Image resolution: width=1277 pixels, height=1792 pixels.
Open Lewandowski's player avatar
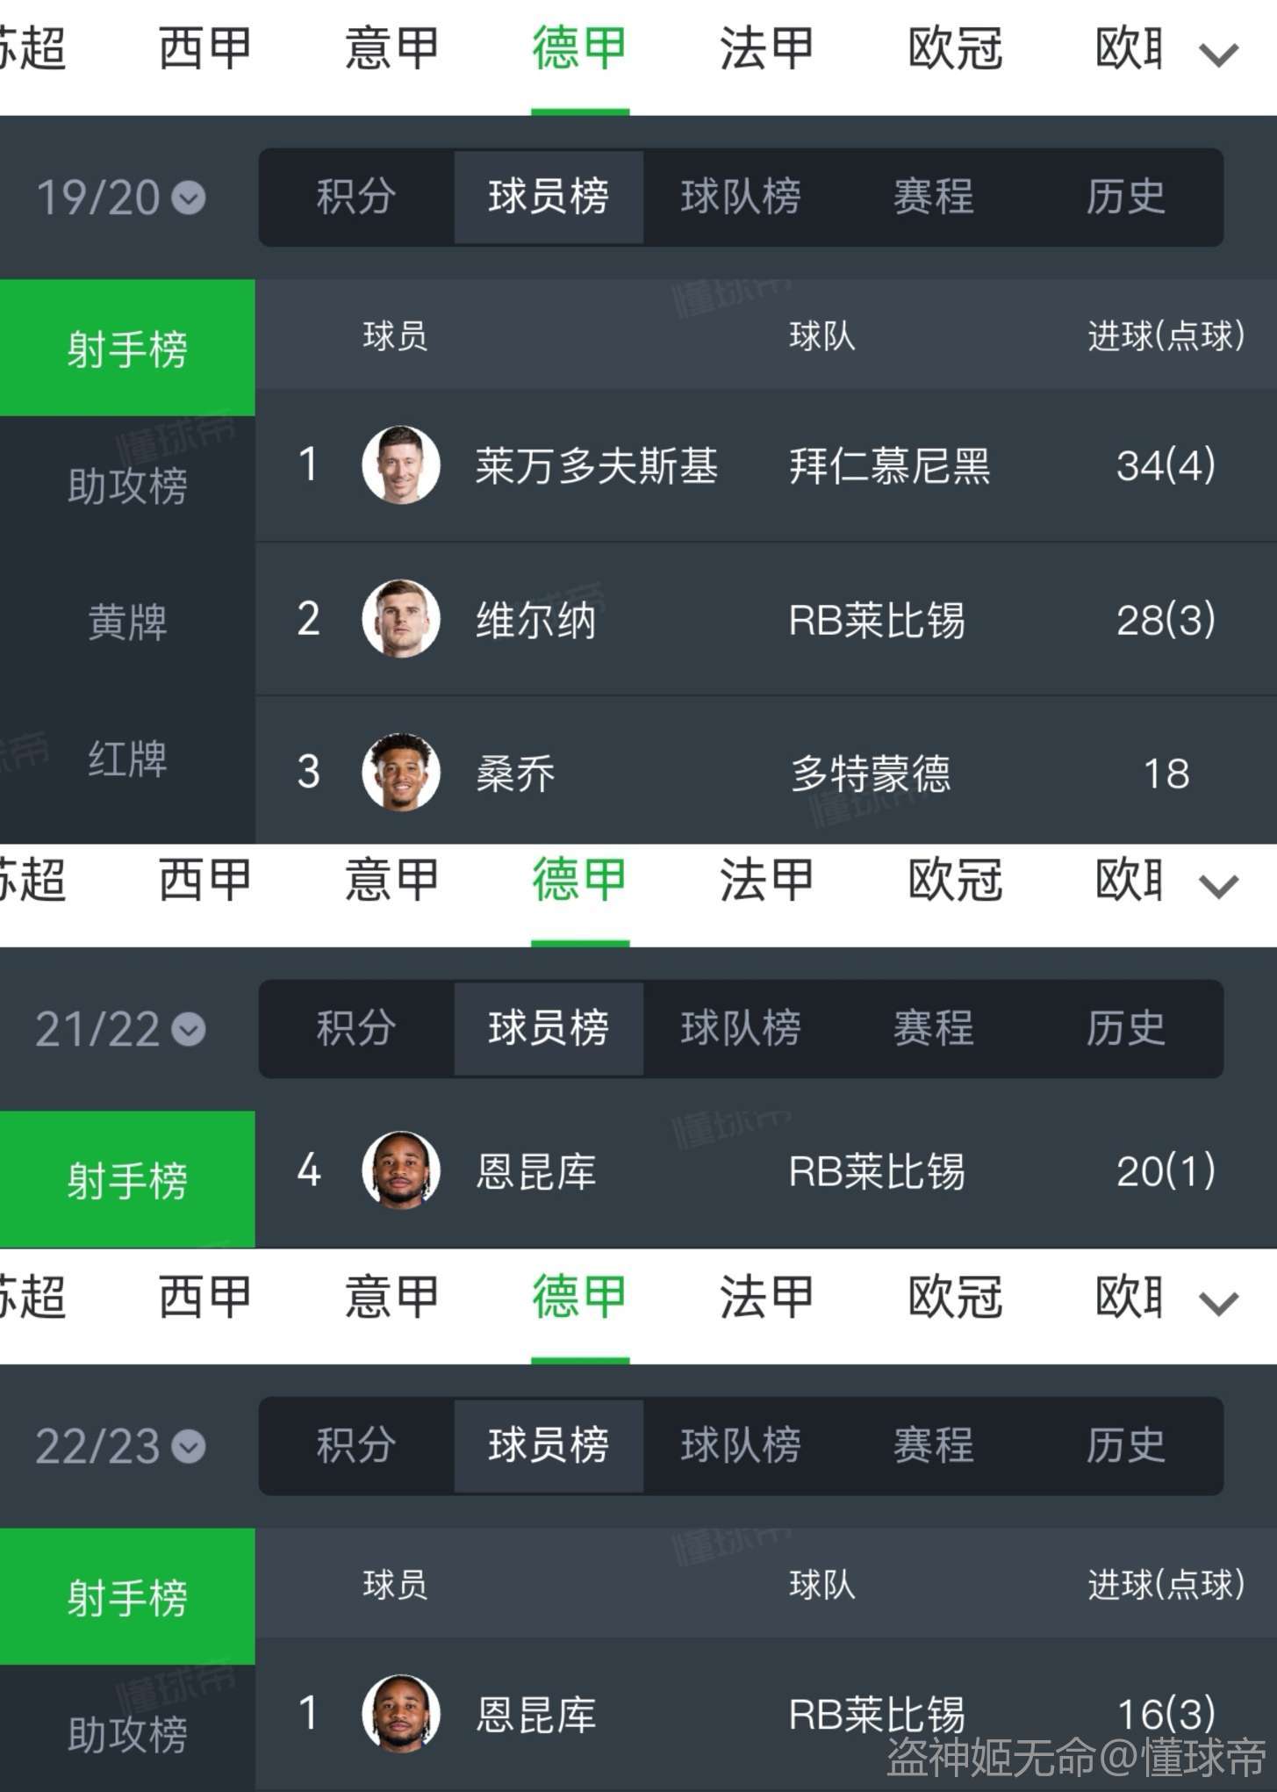(x=401, y=464)
